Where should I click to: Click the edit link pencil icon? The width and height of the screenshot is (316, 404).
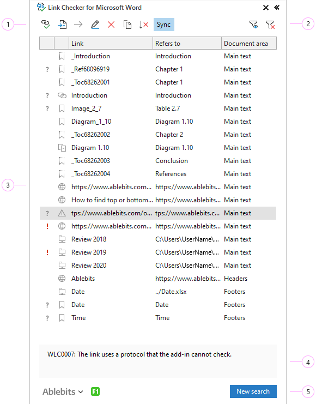(x=95, y=25)
